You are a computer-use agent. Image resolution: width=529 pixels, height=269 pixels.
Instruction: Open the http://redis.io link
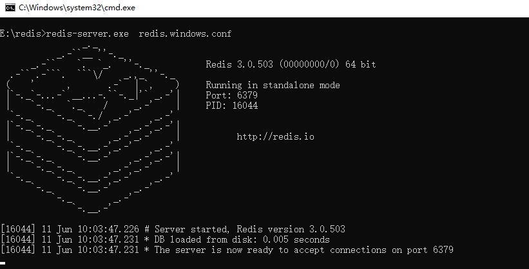[275, 136]
